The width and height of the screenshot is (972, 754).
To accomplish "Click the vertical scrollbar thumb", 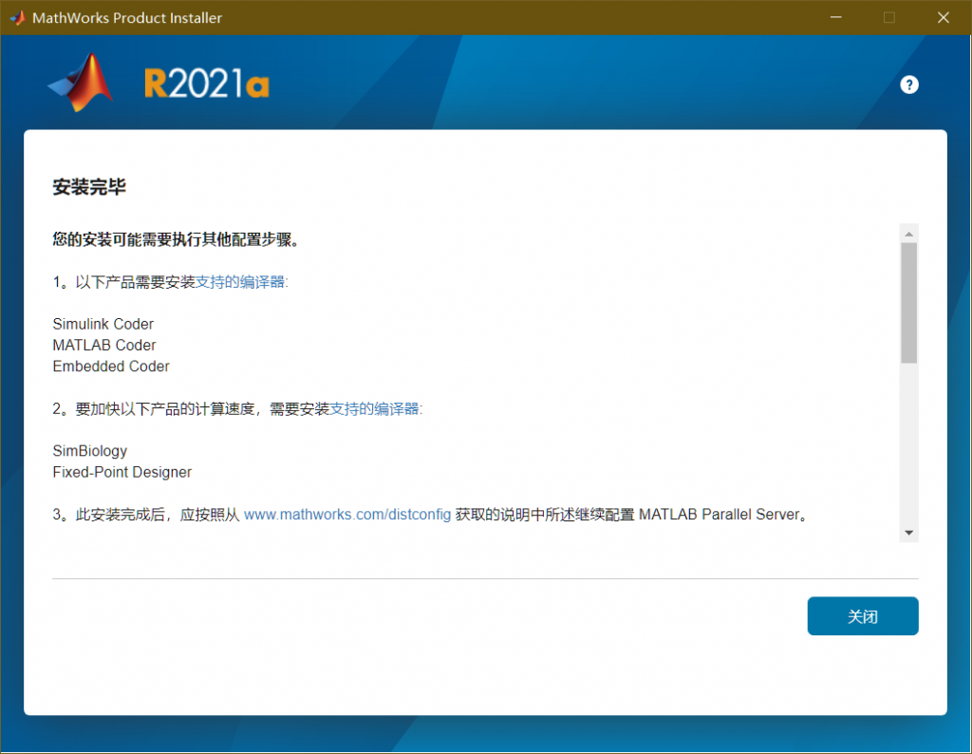I will (x=908, y=303).
